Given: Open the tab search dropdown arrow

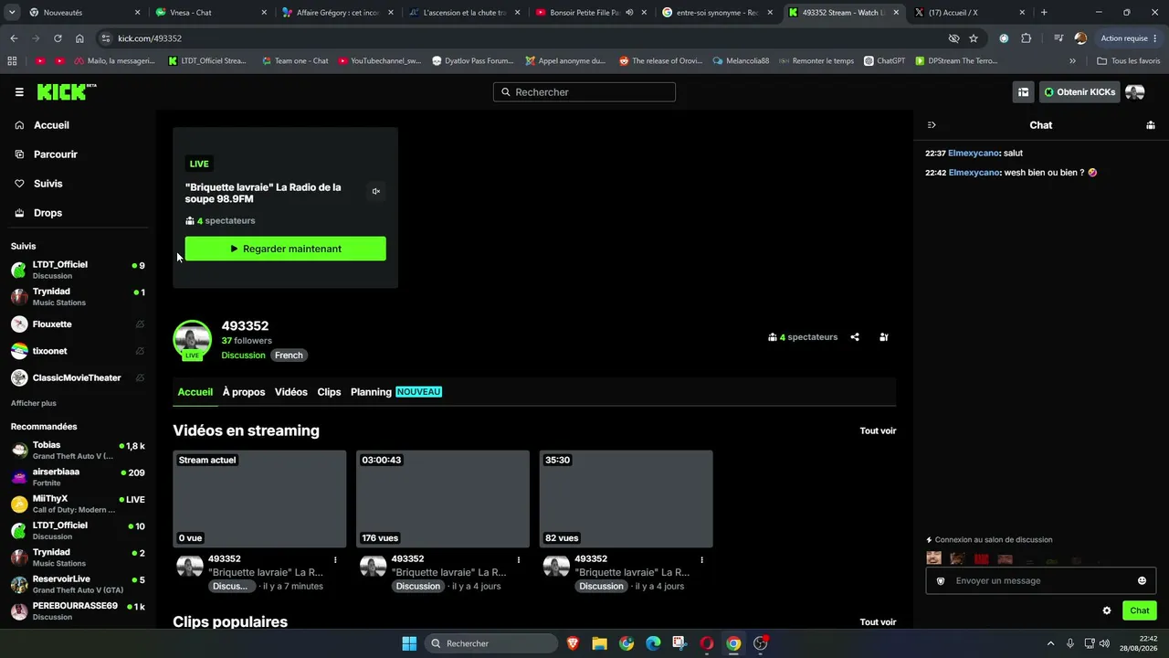Looking at the screenshot, I should 12,13.
